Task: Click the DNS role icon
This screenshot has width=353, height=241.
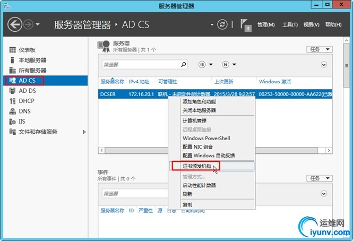Action: 13,111
